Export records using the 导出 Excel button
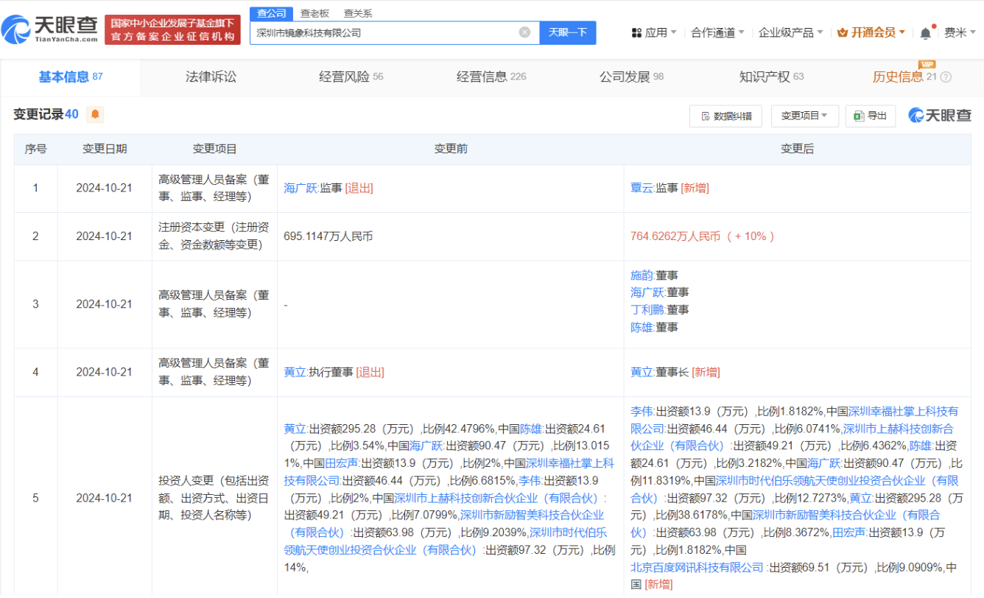Viewport: 984px width, 598px height. (870, 116)
